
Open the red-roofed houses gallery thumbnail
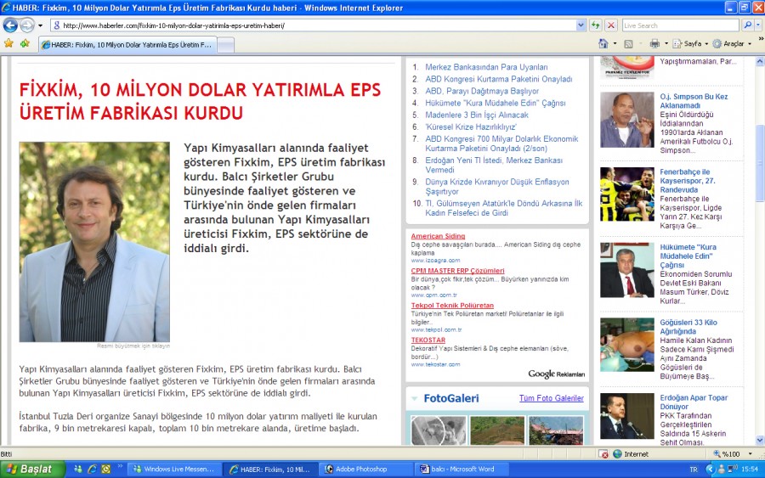555,430
